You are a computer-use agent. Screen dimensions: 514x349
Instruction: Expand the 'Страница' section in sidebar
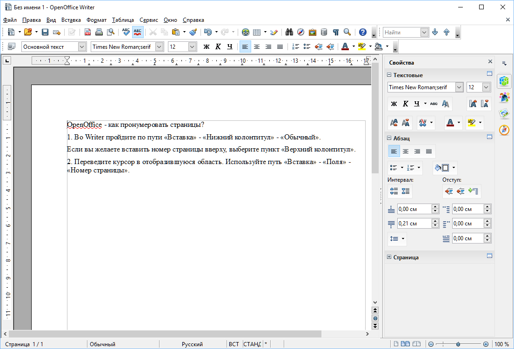pos(389,257)
